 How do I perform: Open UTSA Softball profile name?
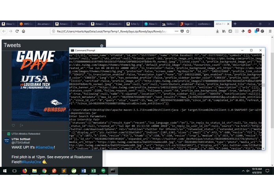[x=21, y=139]
